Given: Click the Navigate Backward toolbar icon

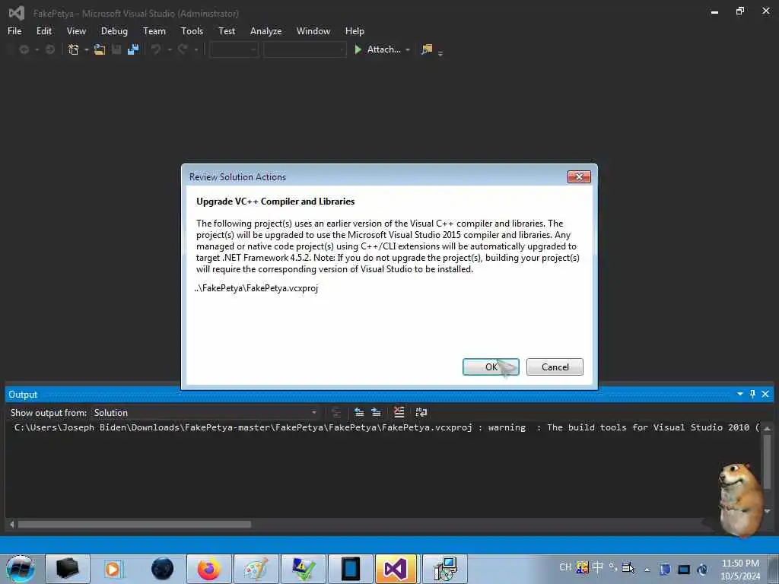Looking at the screenshot, I should [24, 49].
